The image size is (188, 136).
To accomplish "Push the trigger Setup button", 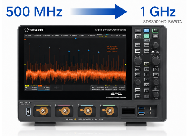I will tap(138, 45).
